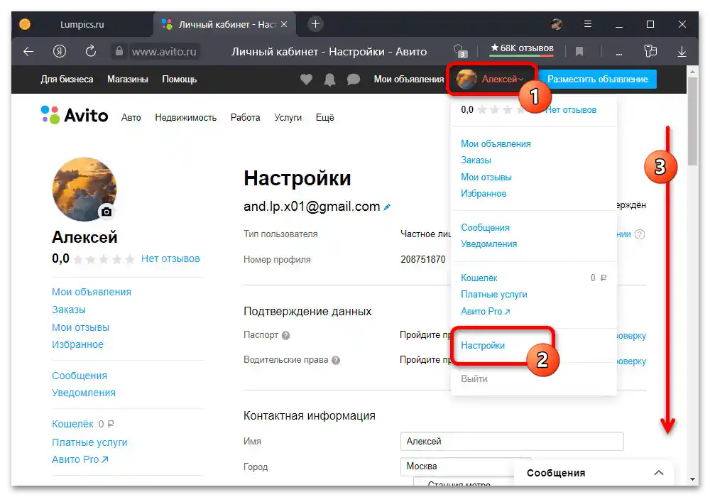Click the 68K отзывов rating badge

pos(522,48)
